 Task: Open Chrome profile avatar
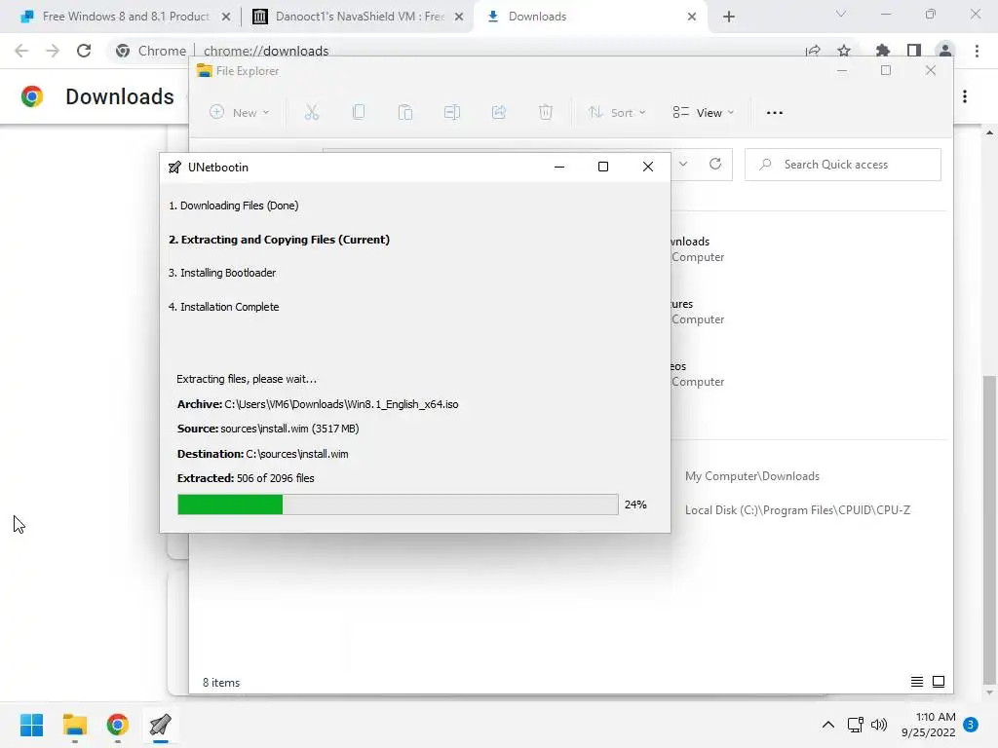click(x=945, y=51)
